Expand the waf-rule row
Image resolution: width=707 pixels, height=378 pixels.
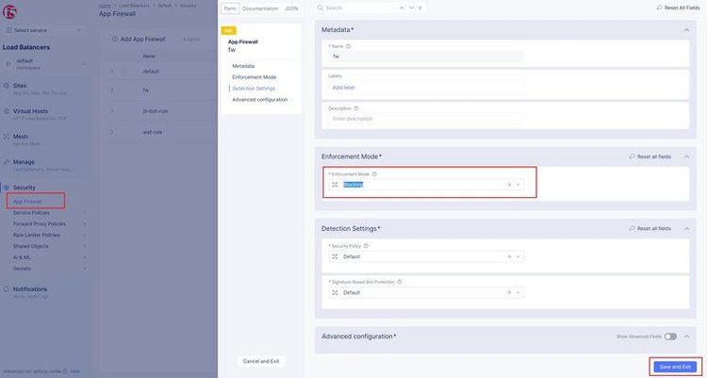click(x=112, y=132)
